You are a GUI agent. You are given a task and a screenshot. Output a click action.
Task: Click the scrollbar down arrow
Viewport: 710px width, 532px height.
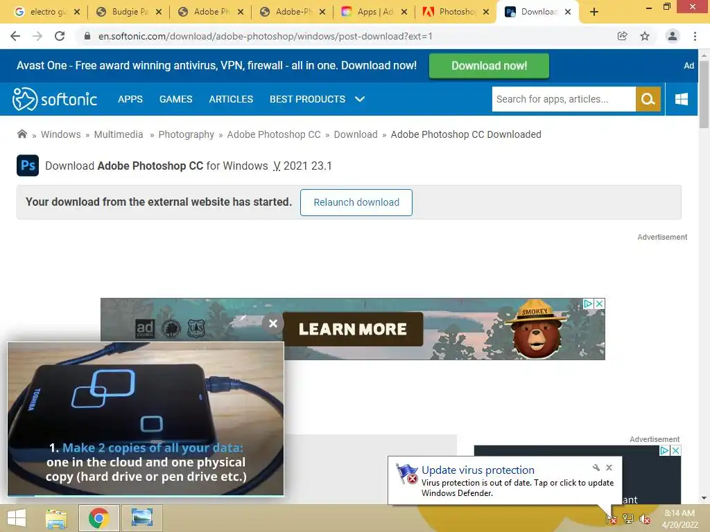(x=704, y=498)
